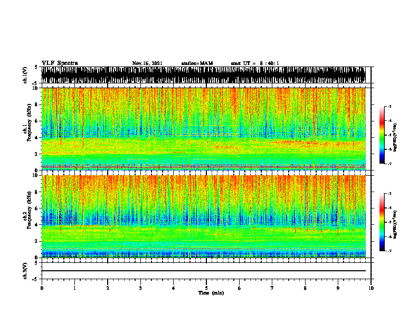Click the ch.1 waveform amplitude strip

pyautogui.click(x=203, y=75)
